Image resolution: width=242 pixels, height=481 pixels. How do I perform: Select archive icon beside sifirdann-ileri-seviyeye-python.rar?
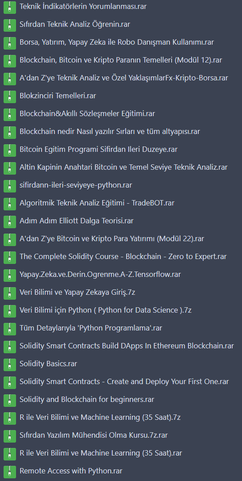tap(10, 186)
